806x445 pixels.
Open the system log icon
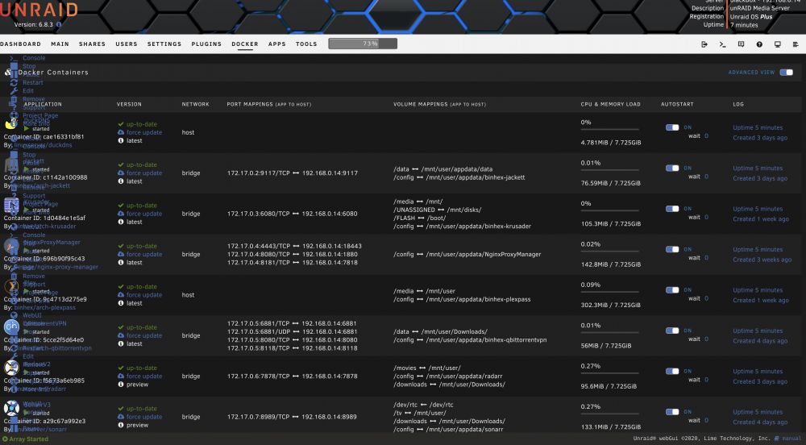pos(796,44)
